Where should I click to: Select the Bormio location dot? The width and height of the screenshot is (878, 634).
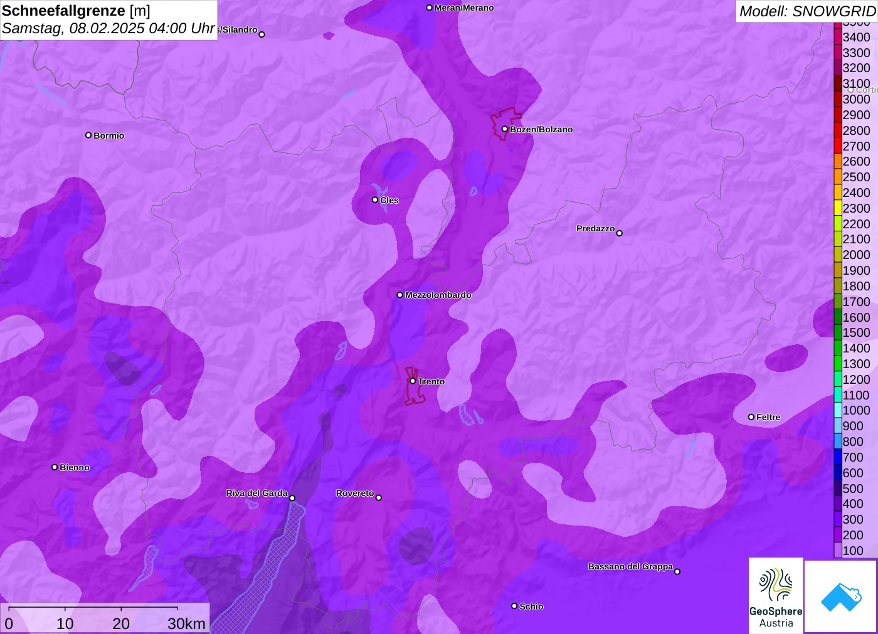point(88,135)
